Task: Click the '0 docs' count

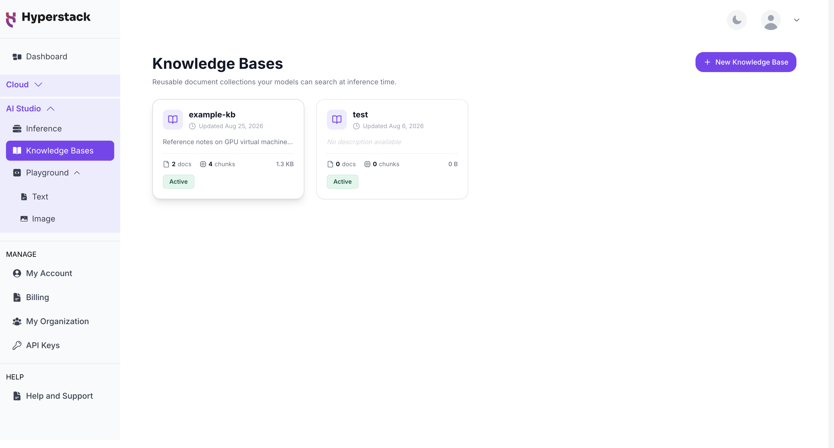Action: (345, 164)
